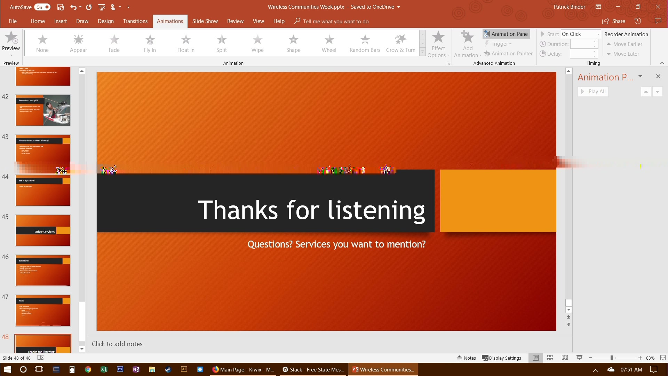668x376 pixels.
Task: Open Reading View from status bar
Action: click(565, 358)
